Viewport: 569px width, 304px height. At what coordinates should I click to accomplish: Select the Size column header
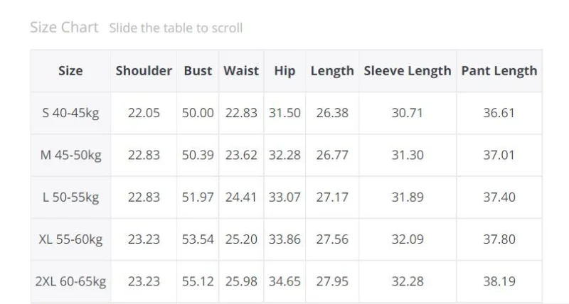[x=70, y=71]
